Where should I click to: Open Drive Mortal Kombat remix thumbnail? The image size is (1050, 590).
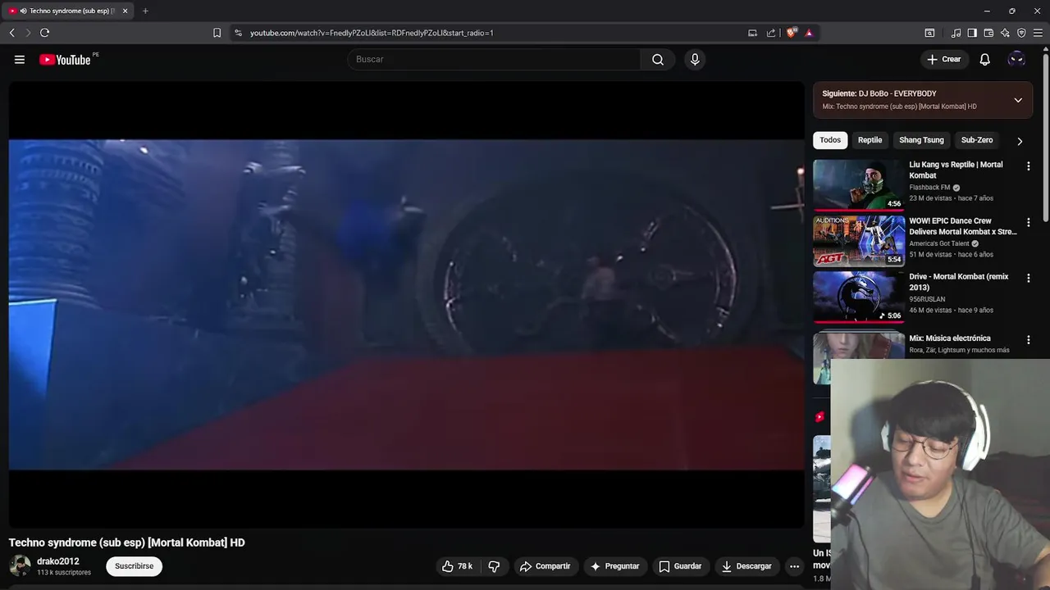(x=859, y=297)
